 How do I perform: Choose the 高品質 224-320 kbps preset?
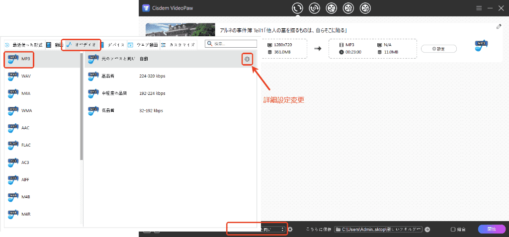coord(172,76)
